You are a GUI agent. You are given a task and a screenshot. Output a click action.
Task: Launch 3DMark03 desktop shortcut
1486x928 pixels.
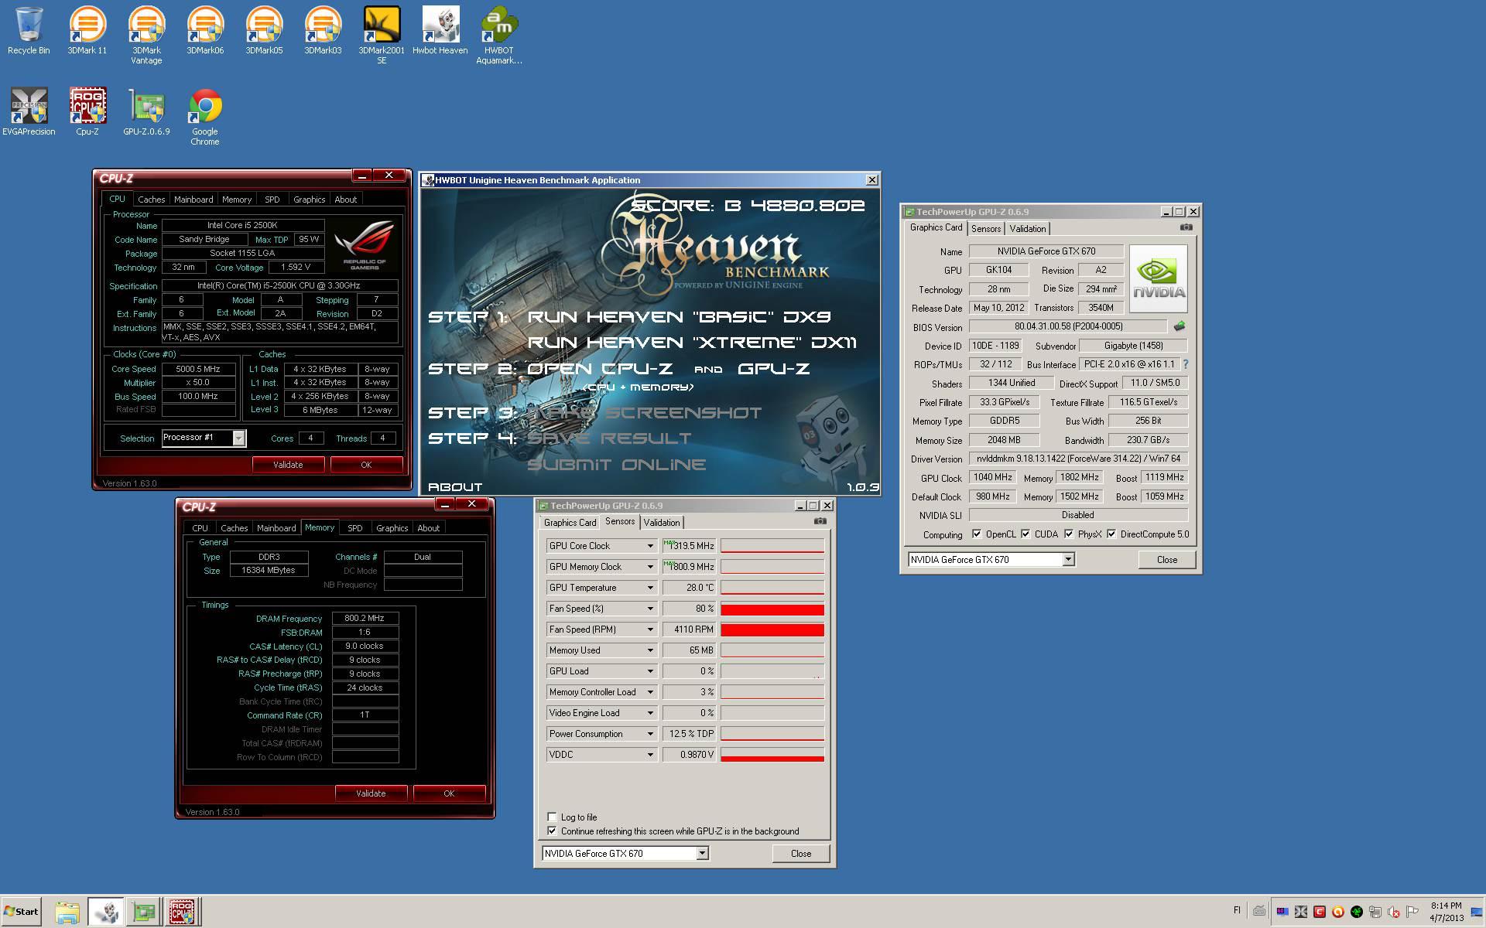pyautogui.click(x=323, y=31)
